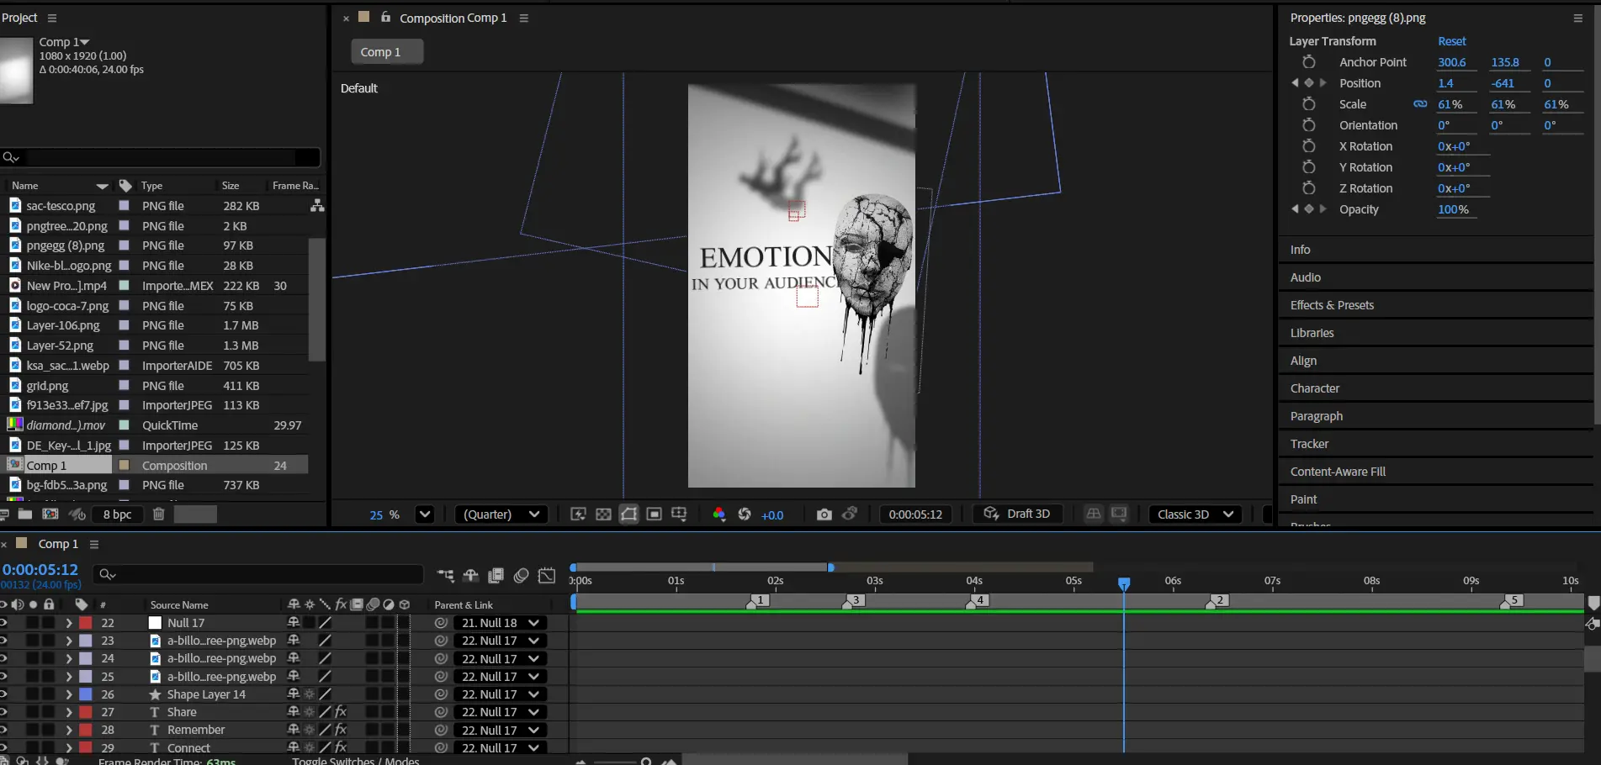Toggle Draft 3D mode
Viewport: 1601px width, 765px height.
[1017, 514]
